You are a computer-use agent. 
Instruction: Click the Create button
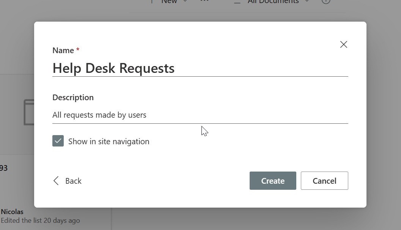[x=273, y=181]
